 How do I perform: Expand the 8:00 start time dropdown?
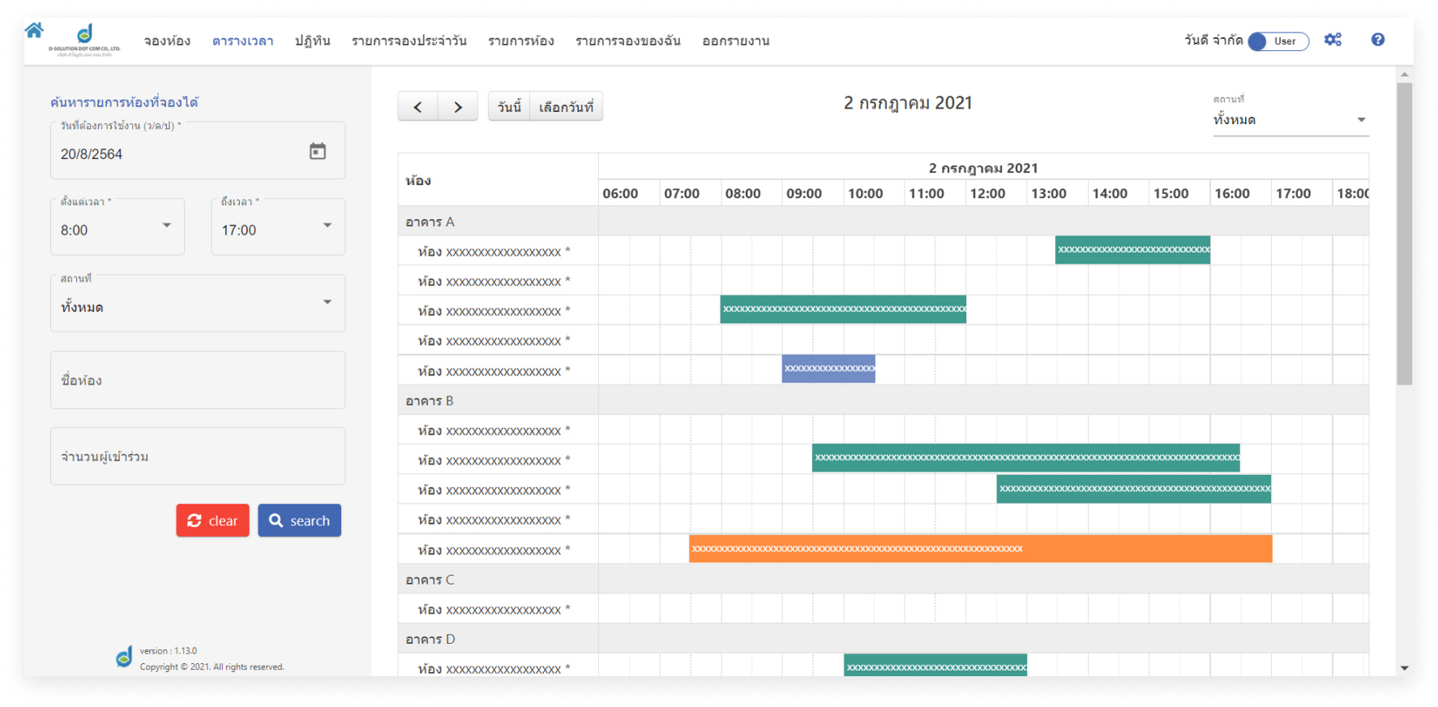[118, 227]
